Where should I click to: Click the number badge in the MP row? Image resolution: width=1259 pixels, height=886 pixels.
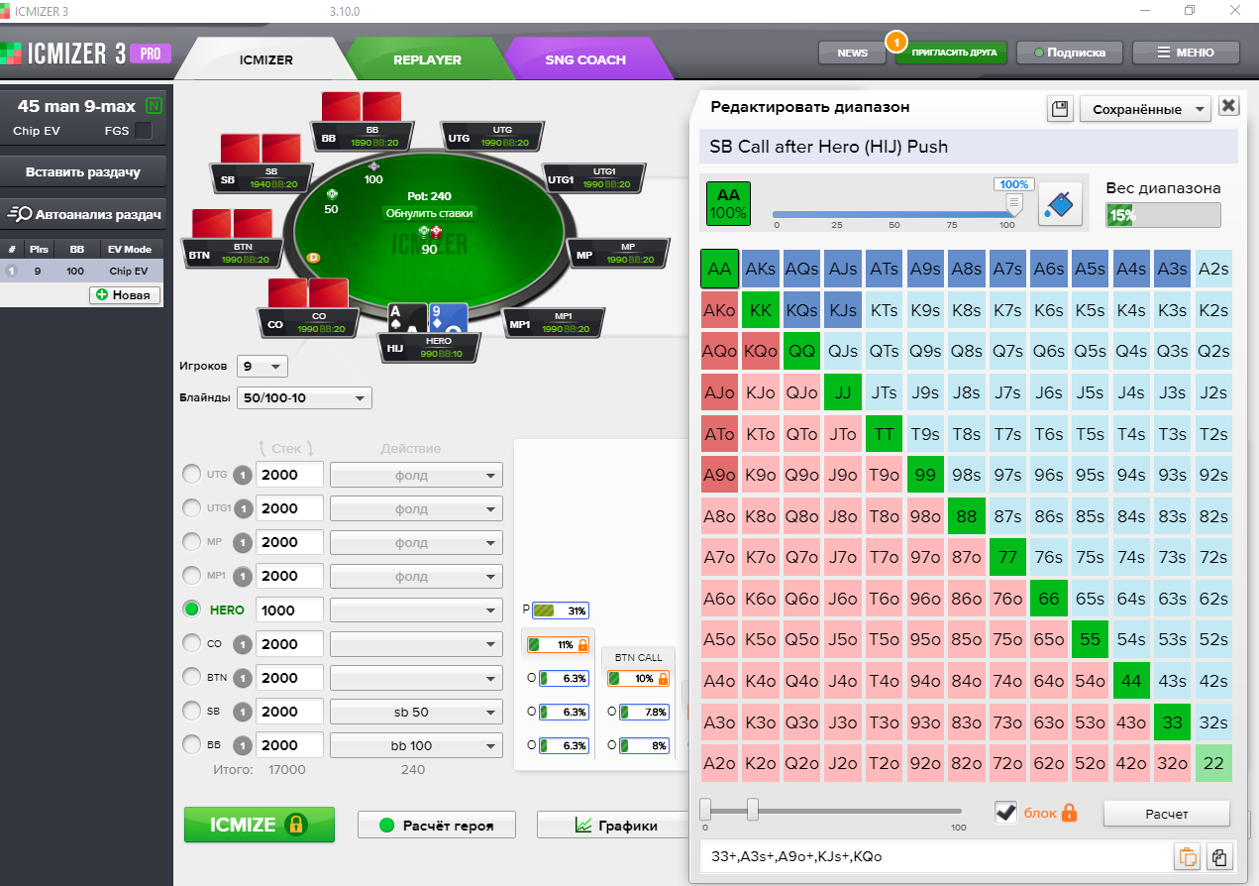coord(243,542)
